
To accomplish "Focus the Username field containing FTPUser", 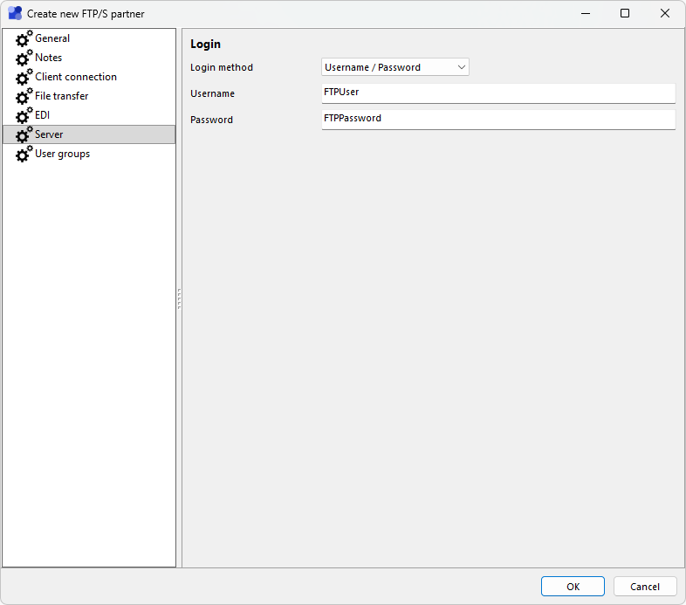I will [x=498, y=93].
